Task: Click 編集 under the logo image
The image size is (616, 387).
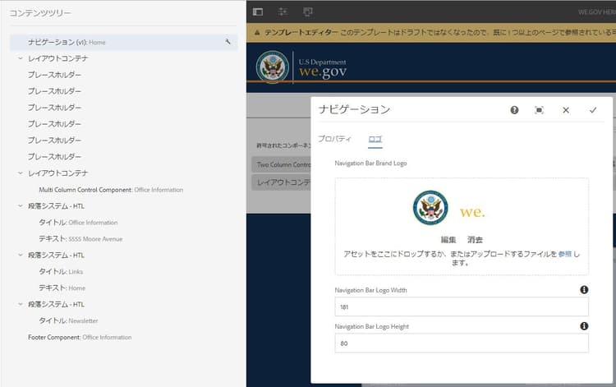Action: [448, 240]
